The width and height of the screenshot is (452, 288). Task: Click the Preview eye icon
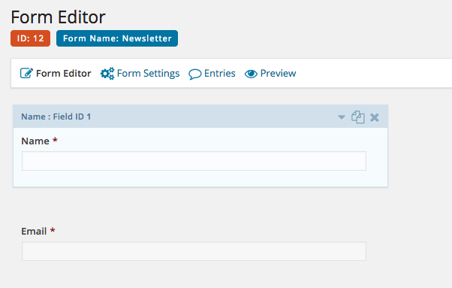point(251,74)
